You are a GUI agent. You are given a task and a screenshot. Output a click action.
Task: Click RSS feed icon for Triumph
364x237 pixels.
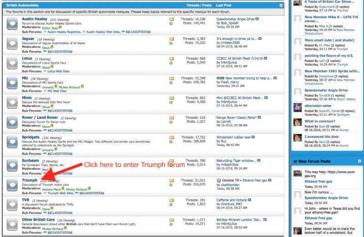pyautogui.click(x=172, y=181)
